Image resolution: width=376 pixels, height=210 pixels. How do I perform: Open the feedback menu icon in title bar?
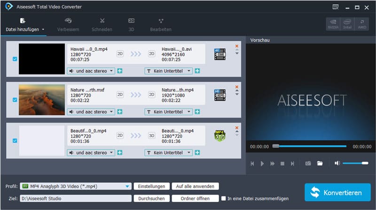(x=335, y=7)
